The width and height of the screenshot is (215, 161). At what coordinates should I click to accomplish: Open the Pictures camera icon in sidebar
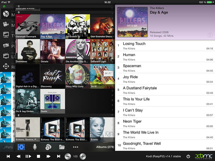coord(6,45)
